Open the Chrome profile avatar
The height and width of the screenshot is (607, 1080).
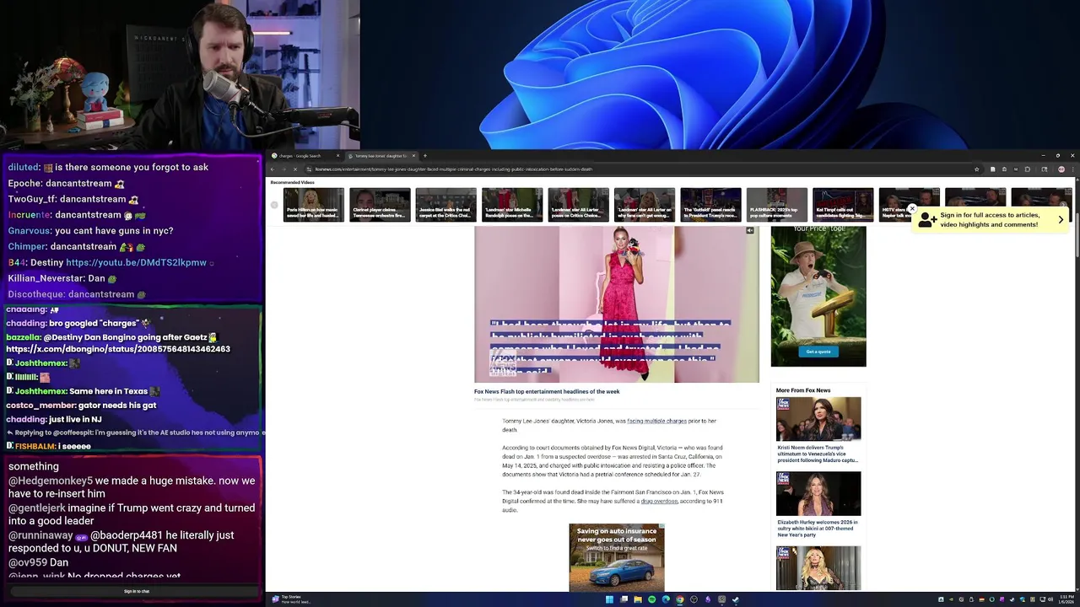pyautogui.click(x=1061, y=169)
